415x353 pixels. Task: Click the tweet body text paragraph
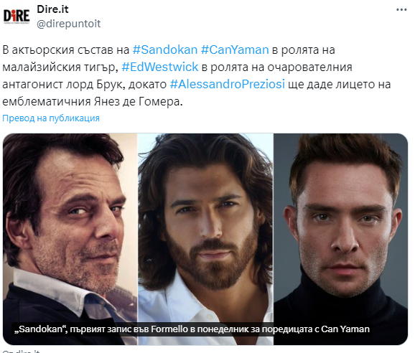point(197,75)
